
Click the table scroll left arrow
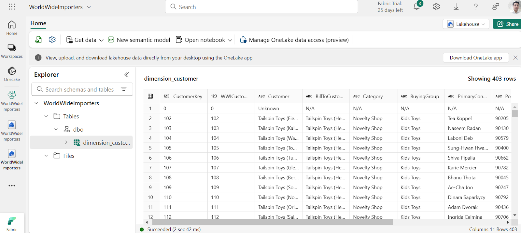click(x=147, y=222)
